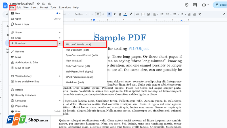Open the File menu
227x128 pixels.
(12, 7)
